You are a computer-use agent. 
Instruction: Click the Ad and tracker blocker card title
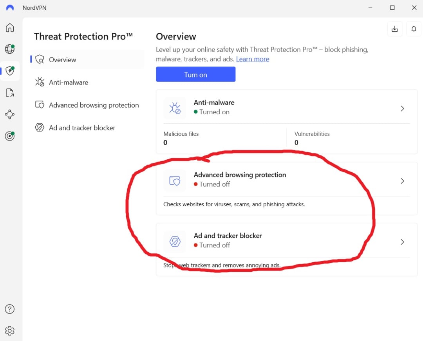point(228,236)
